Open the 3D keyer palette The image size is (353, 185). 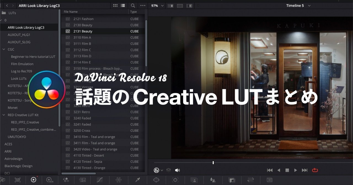point(270,180)
